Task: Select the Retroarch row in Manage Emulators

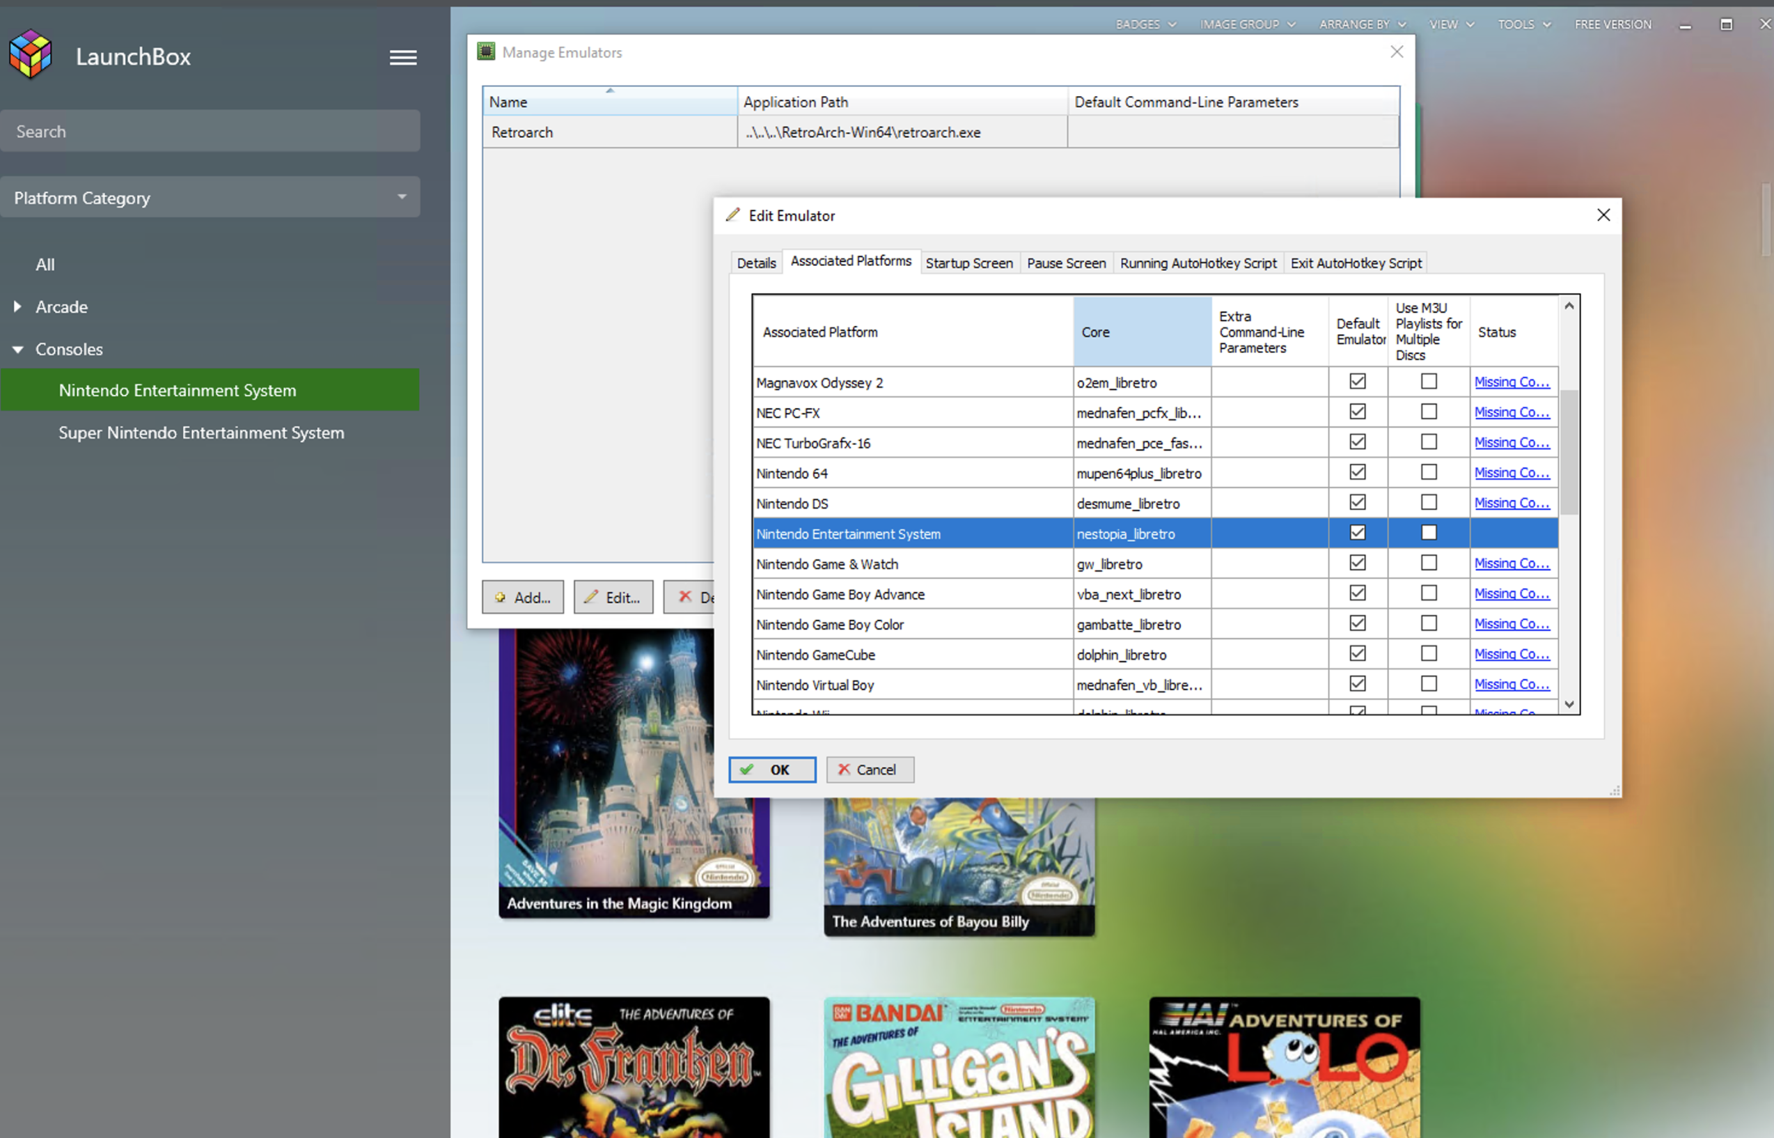Action: coord(940,132)
